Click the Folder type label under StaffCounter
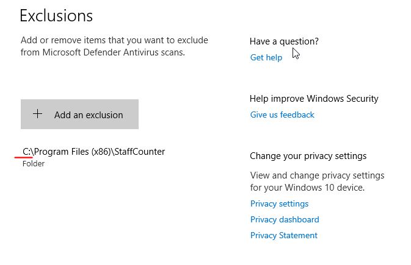The width and height of the screenshot is (411, 265). [34, 164]
